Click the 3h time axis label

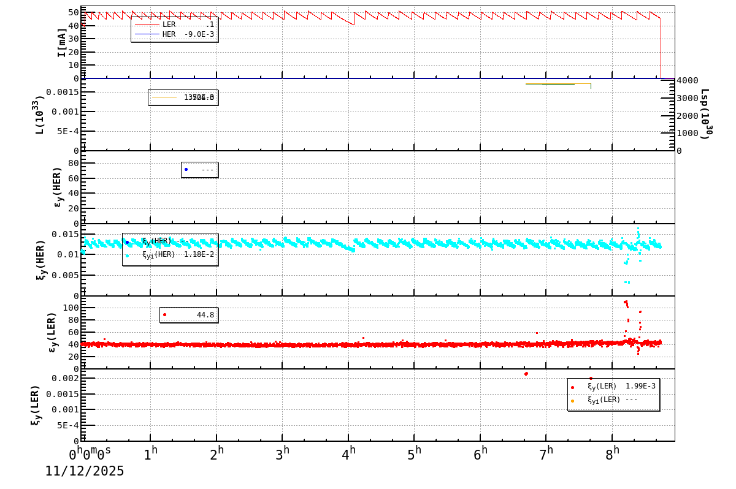coord(283,454)
